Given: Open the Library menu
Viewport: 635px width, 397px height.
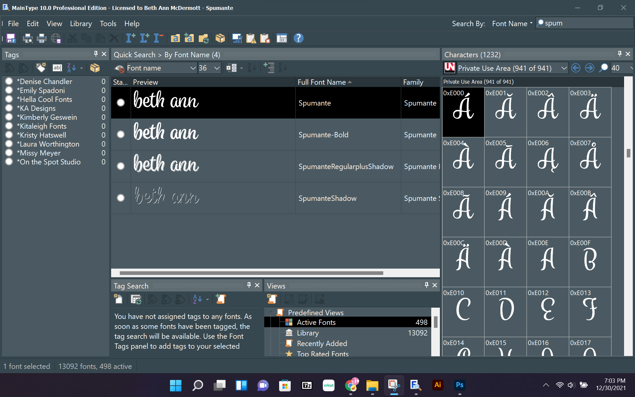Looking at the screenshot, I should pyautogui.click(x=81, y=23).
